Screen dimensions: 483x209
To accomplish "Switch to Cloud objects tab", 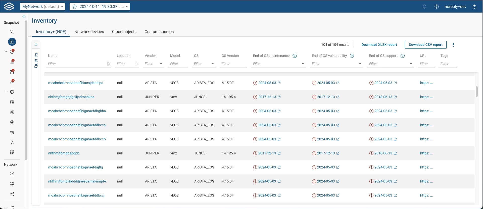I will tap(124, 32).
